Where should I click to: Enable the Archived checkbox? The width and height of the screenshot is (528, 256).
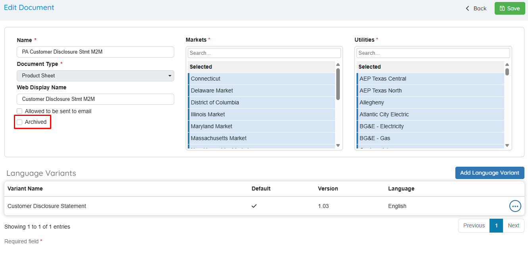coord(19,122)
